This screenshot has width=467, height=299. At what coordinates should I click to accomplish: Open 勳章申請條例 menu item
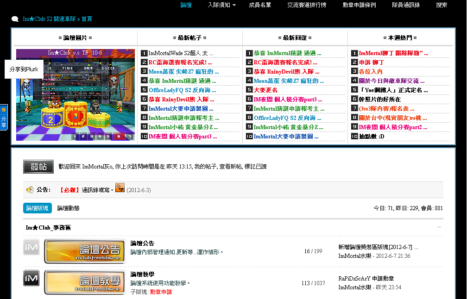(359, 5)
